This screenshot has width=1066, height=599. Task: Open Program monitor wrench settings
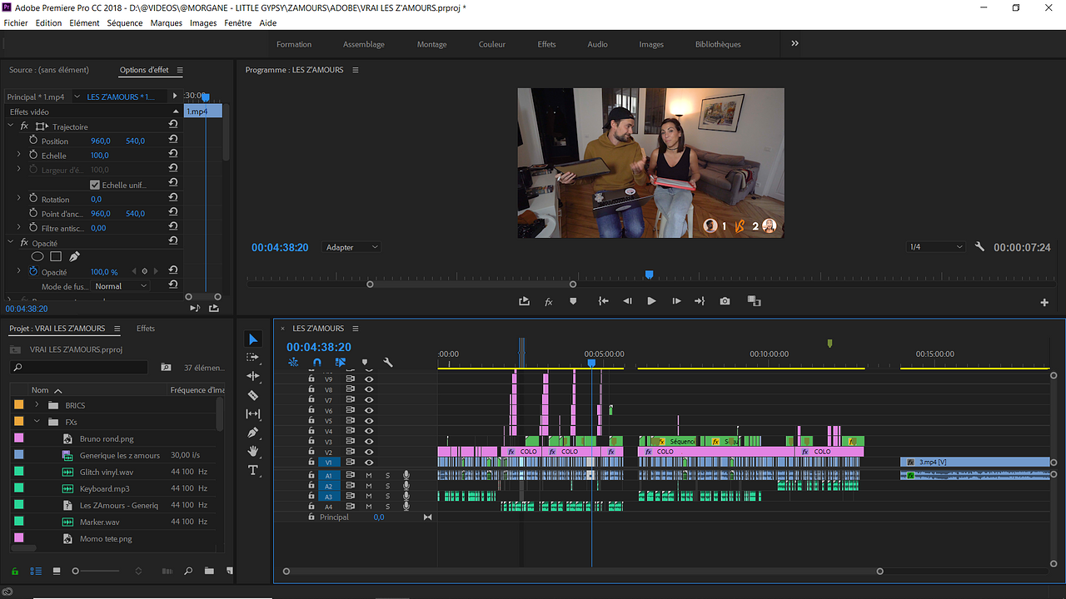pos(979,247)
